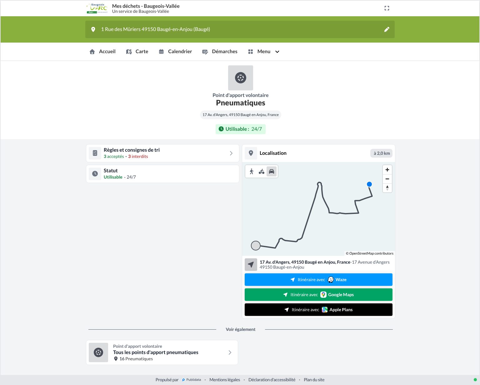Click the location pin in address bar
The width and height of the screenshot is (480, 385).
tap(93, 29)
